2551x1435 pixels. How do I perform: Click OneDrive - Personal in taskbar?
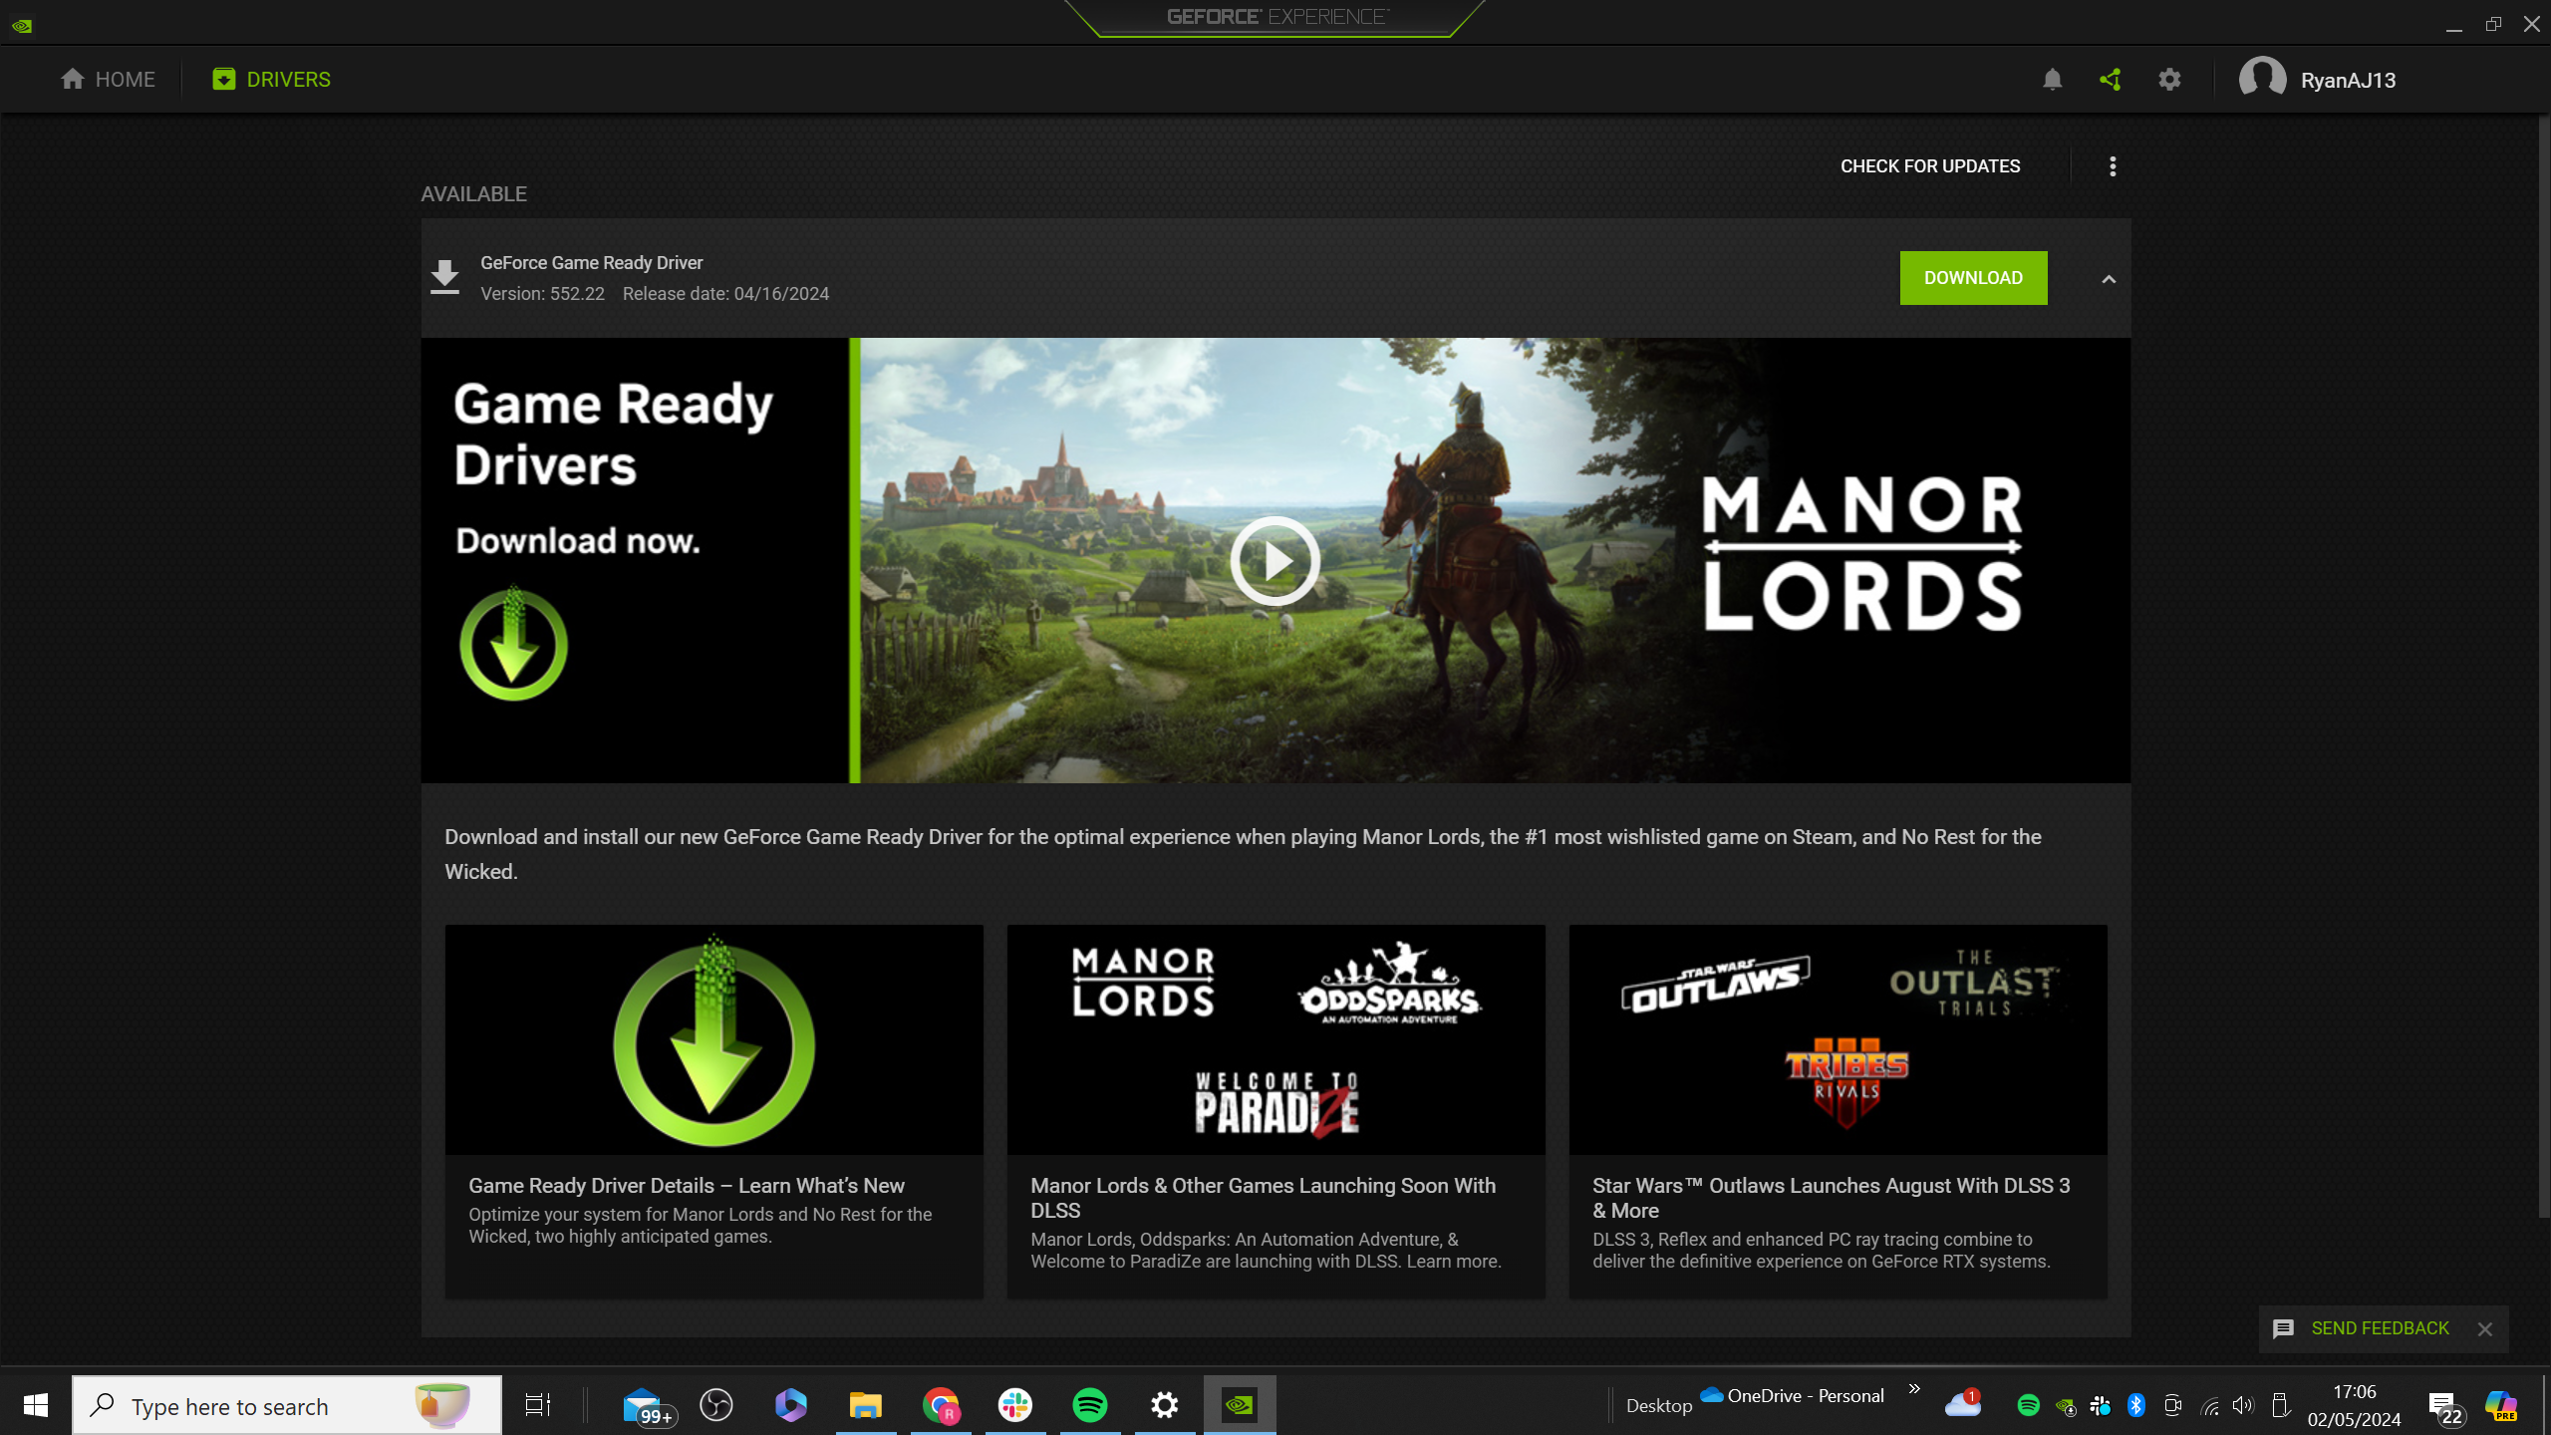point(1793,1396)
